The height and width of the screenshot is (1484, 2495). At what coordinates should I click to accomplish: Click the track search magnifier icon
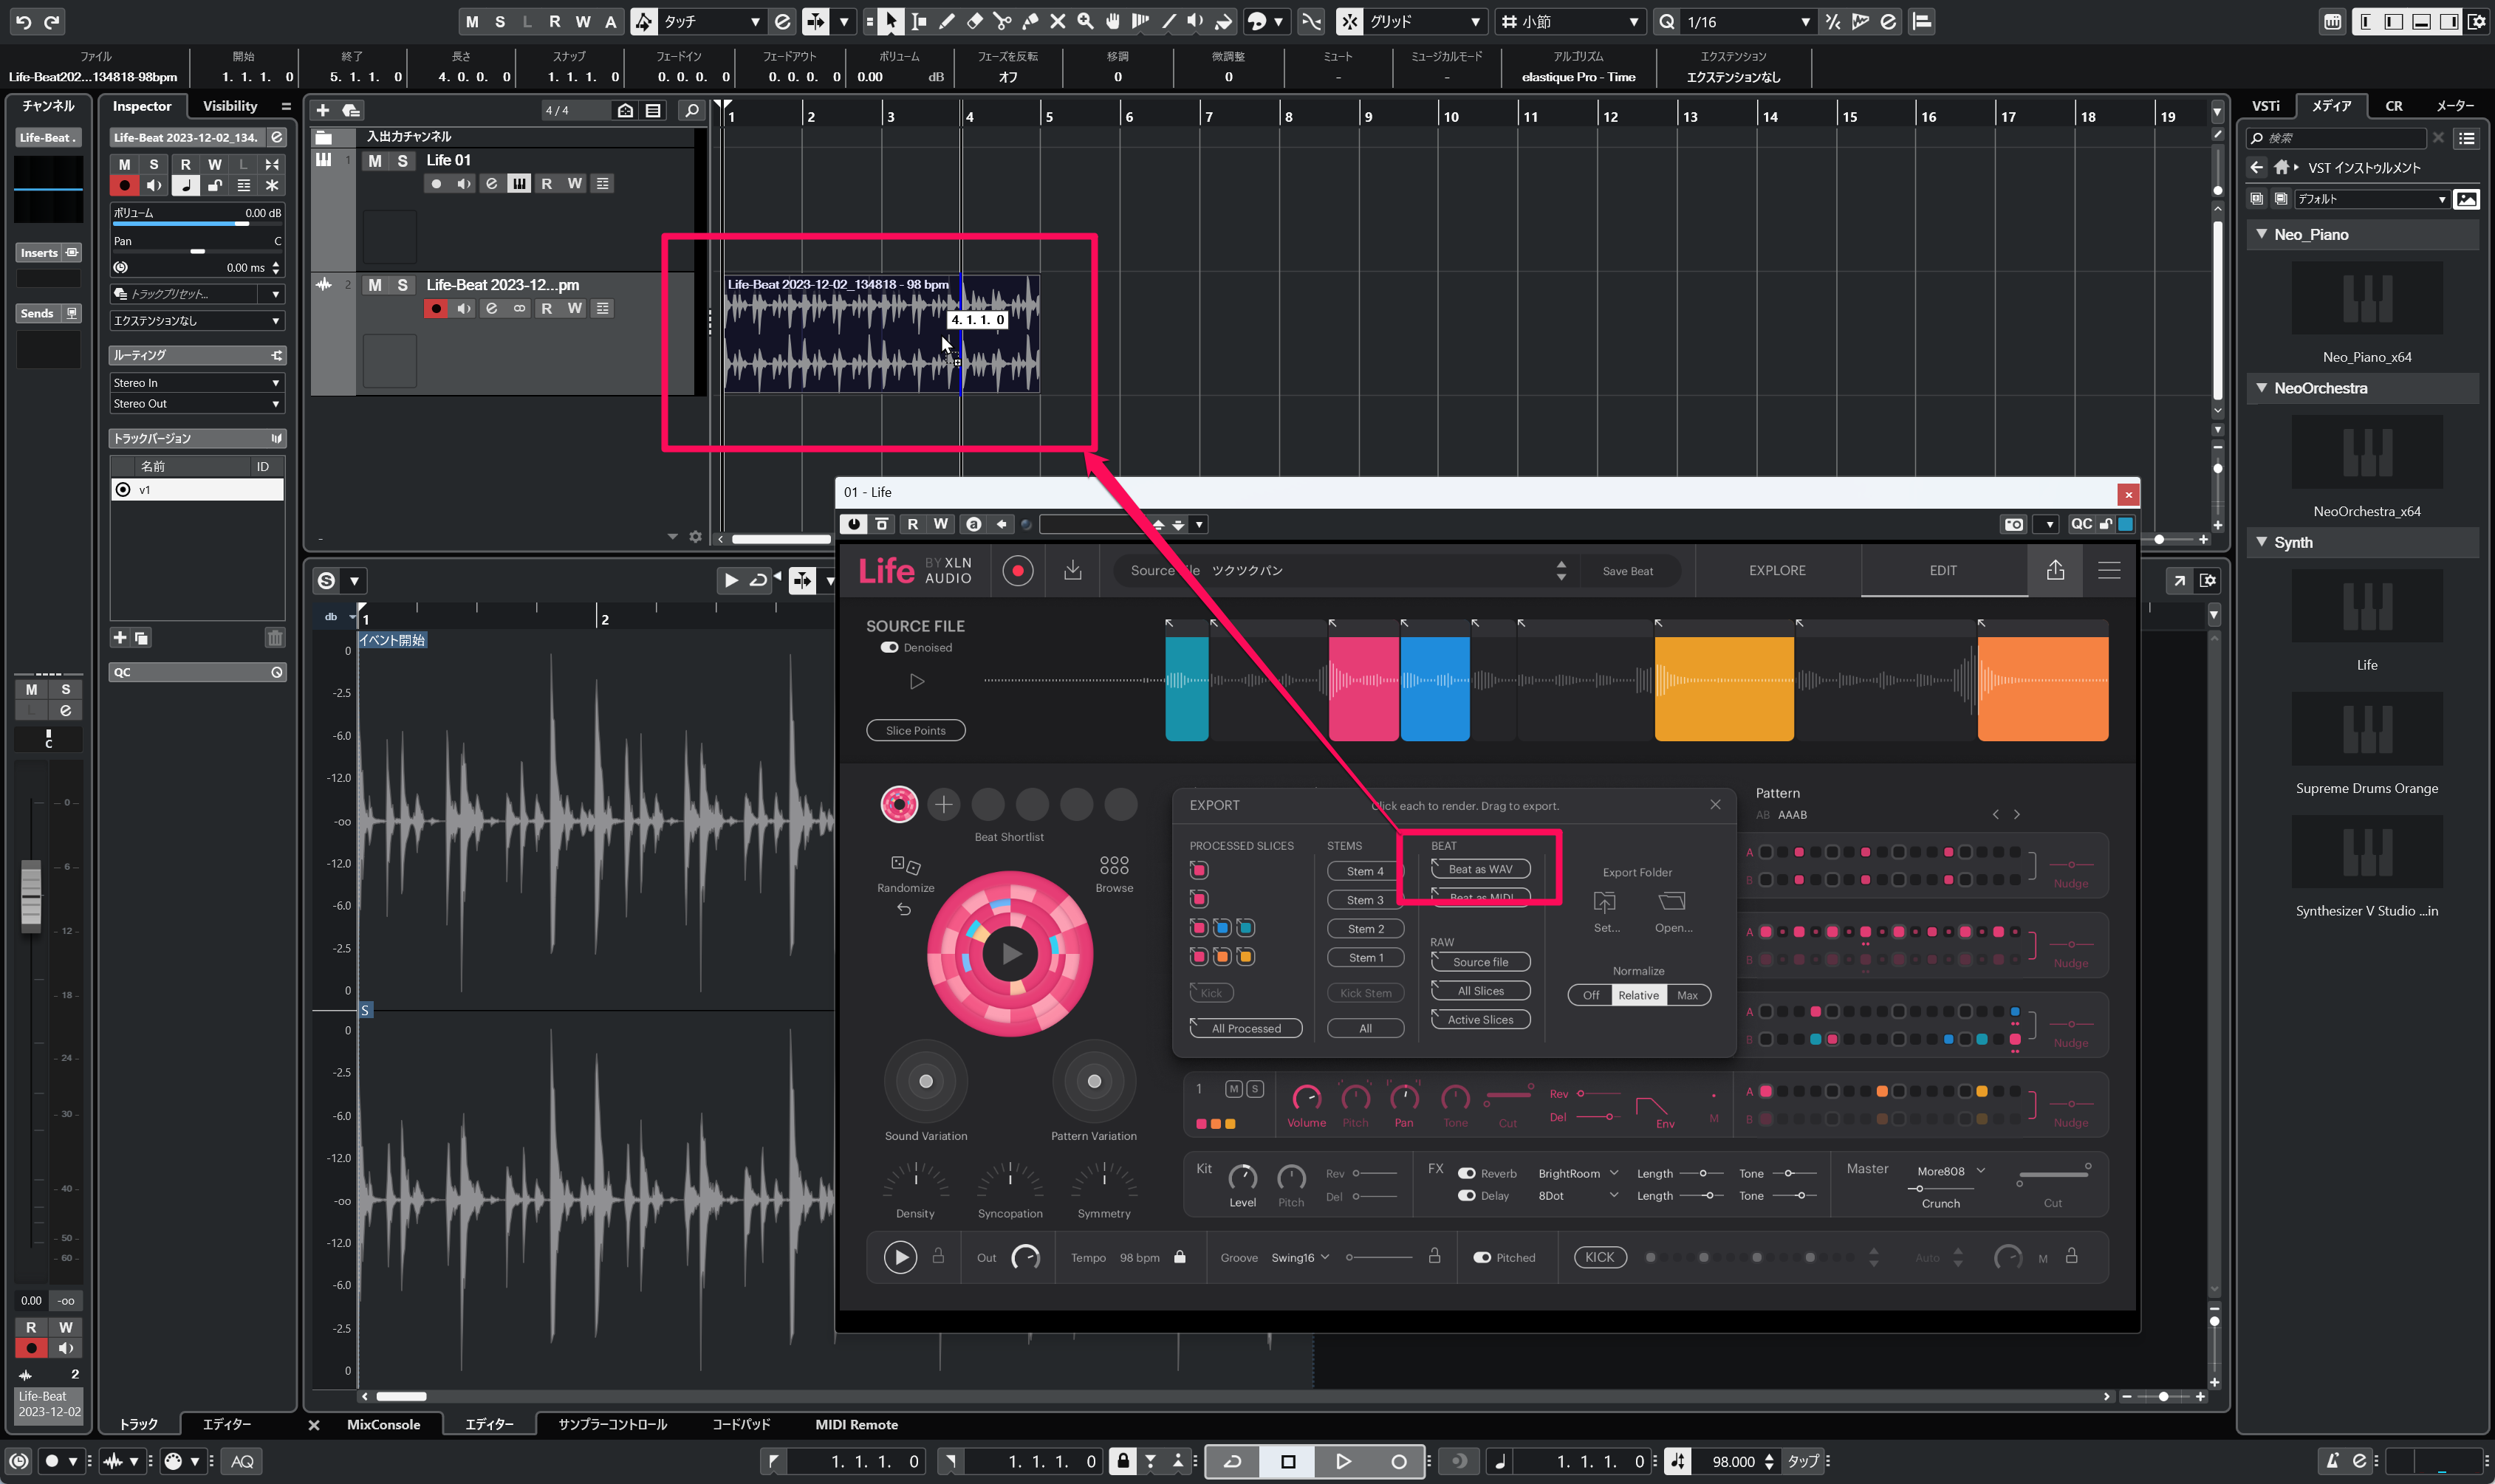pos(691,110)
